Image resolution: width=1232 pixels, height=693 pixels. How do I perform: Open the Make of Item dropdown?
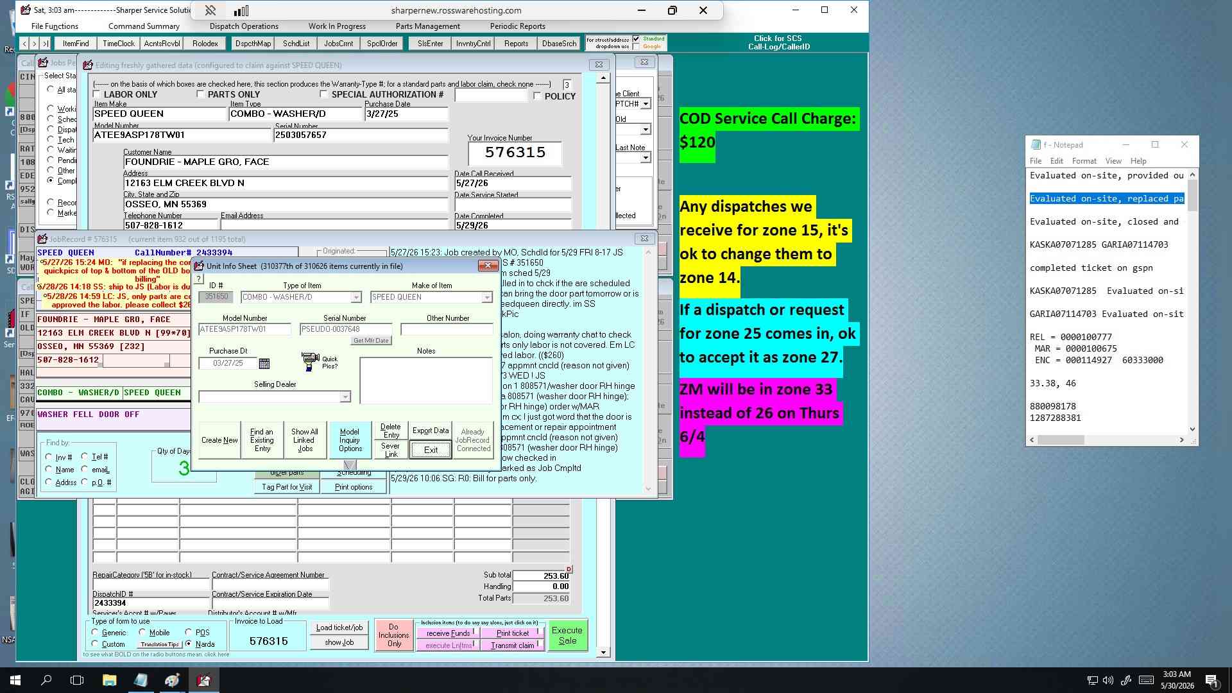click(x=487, y=297)
